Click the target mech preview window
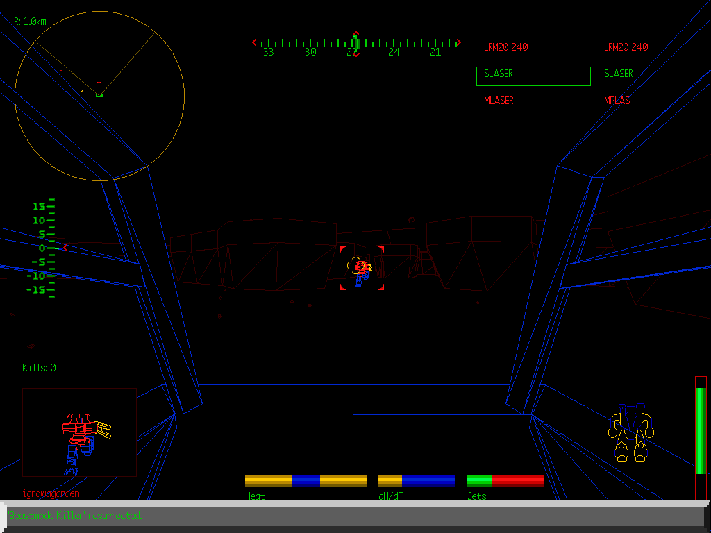This screenshot has height=533, width=711. pyautogui.click(x=79, y=432)
